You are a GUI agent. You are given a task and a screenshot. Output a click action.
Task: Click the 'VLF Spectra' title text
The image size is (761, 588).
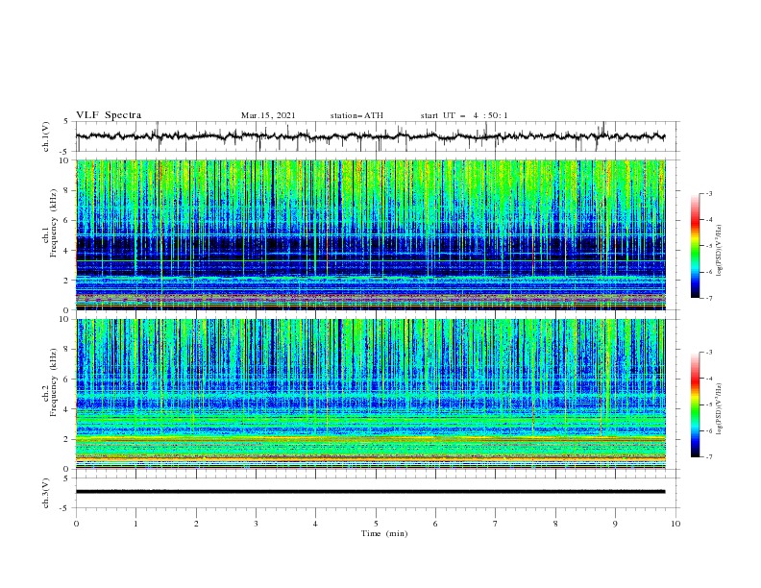point(109,115)
